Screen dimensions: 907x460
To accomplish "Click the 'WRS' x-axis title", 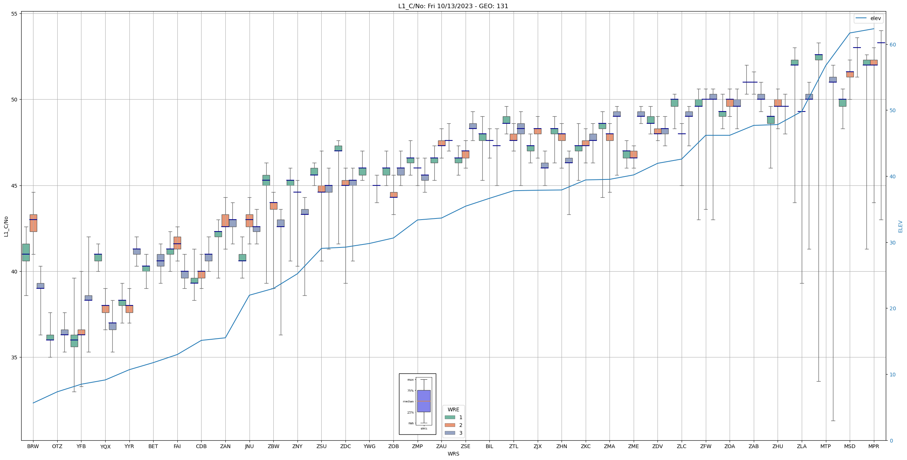I will pyautogui.click(x=453, y=454).
